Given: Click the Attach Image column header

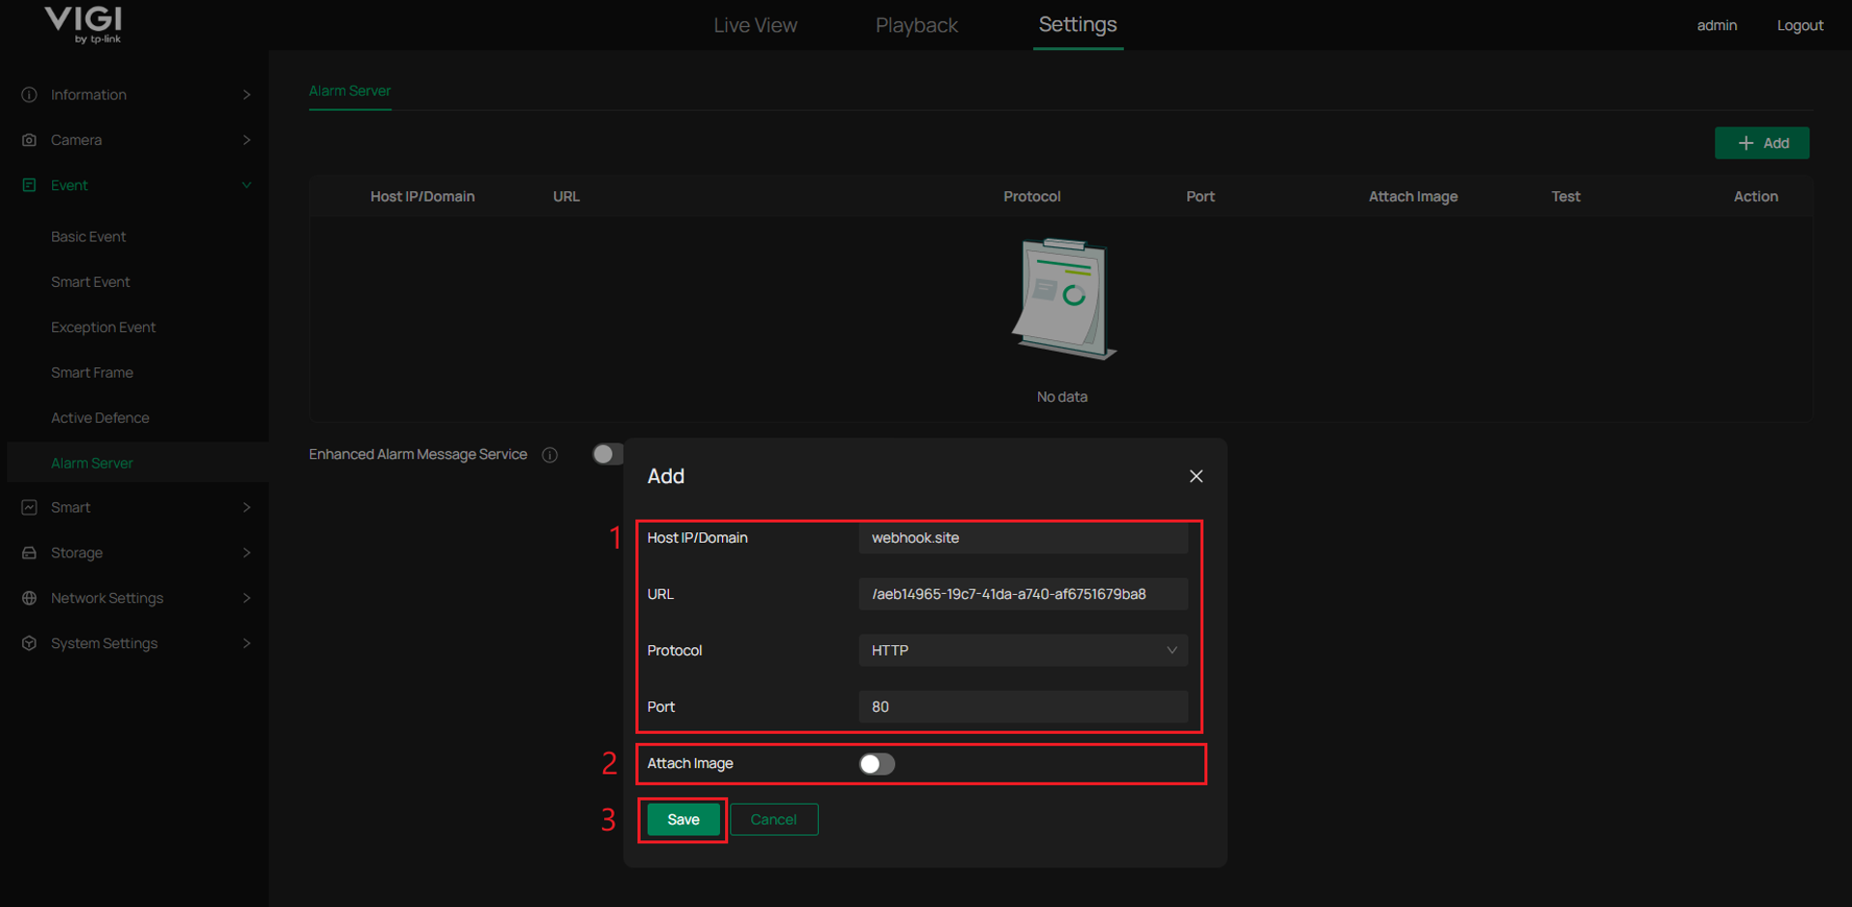Looking at the screenshot, I should pos(1413,196).
